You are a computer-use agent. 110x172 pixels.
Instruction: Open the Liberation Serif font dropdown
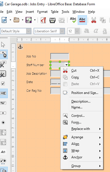pyautogui.click(x=62, y=31)
